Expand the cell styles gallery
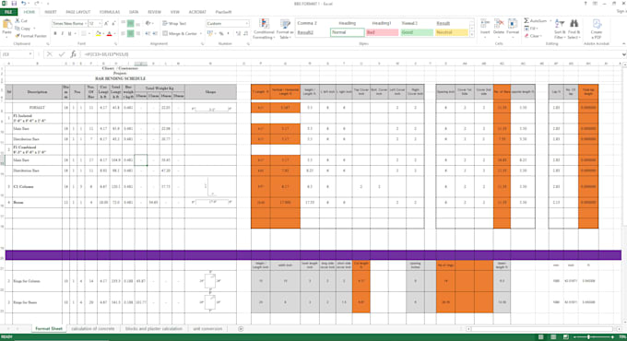The image size is (627, 341). click(472, 35)
